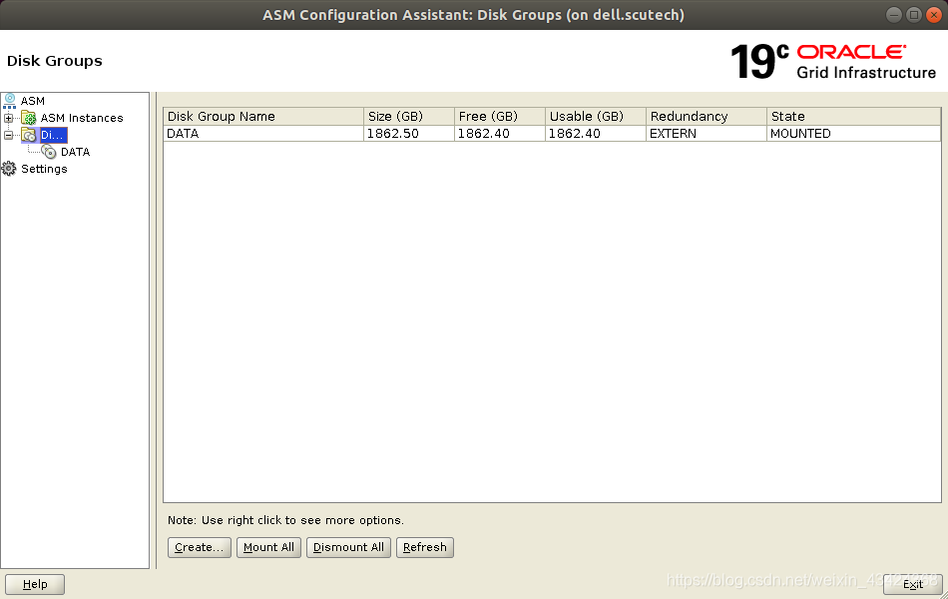Sort by Size (GB) column header

[x=409, y=116]
